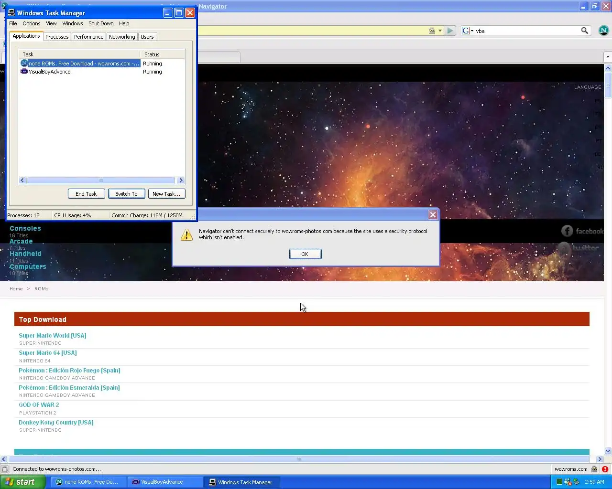The height and width of the screenshot is (489, 612).
Task: Open the Super Mario World [USA] link
Action: 53,336
